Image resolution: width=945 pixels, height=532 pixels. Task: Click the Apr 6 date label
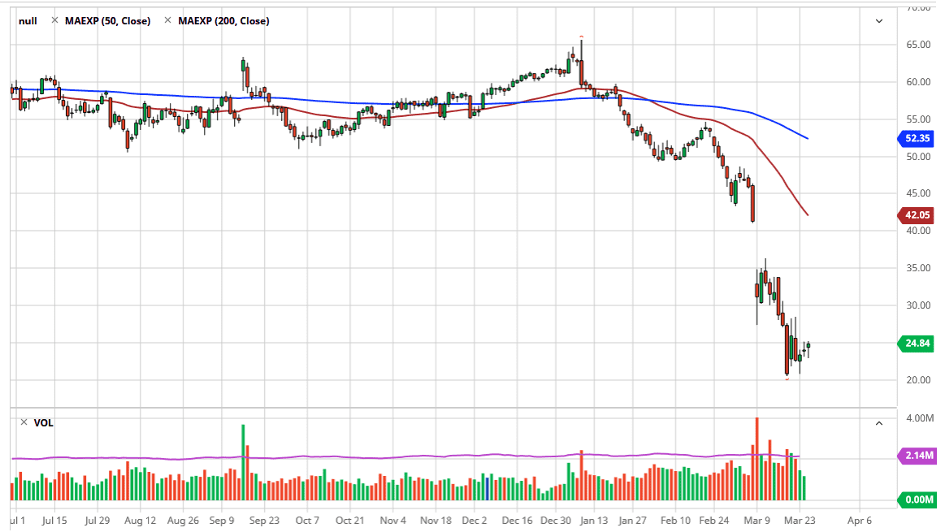(x=859, y=520)
